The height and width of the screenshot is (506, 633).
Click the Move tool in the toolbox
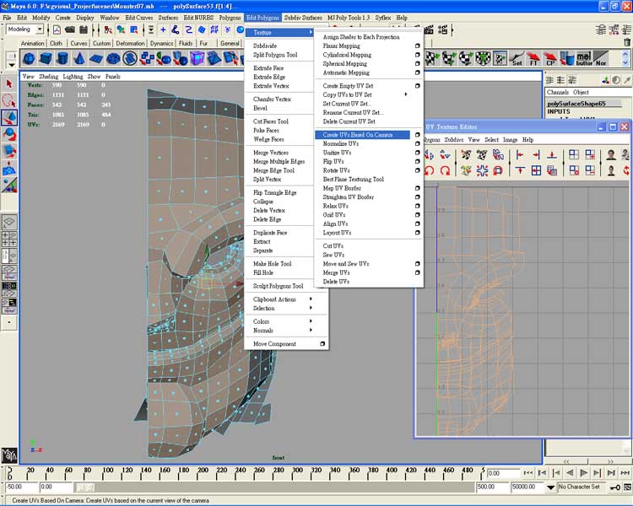coord(9,117)
